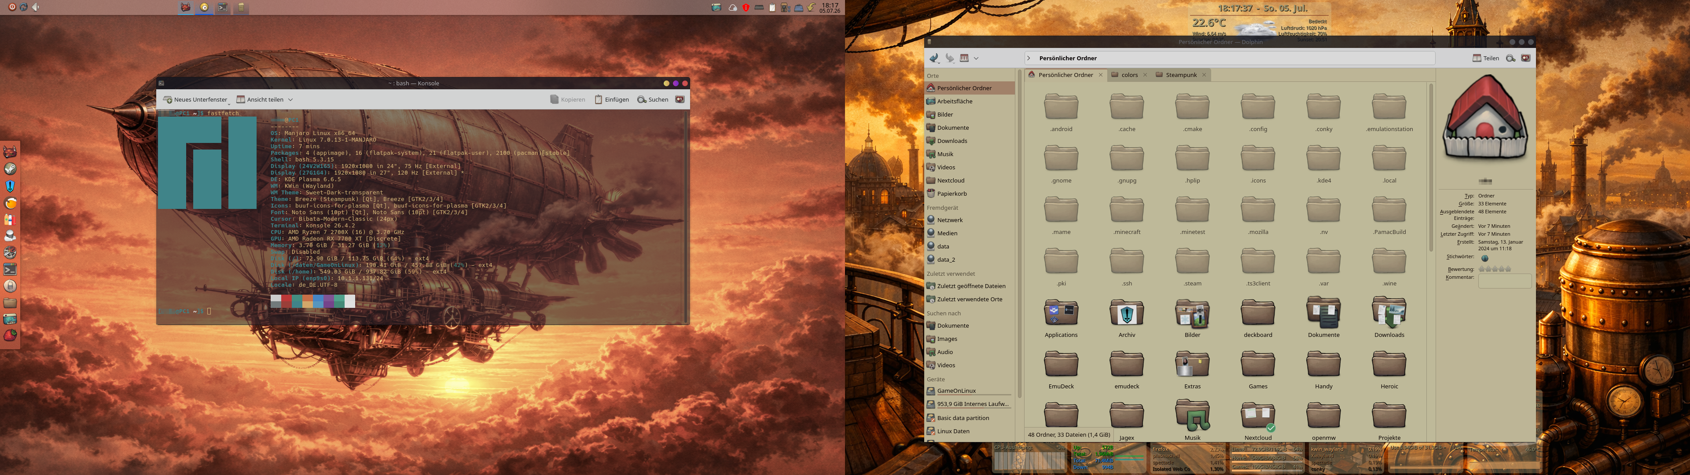1690x475 pixels.
Task: Click Kopieren button in Konsole
Action: [x=567, y=100]
